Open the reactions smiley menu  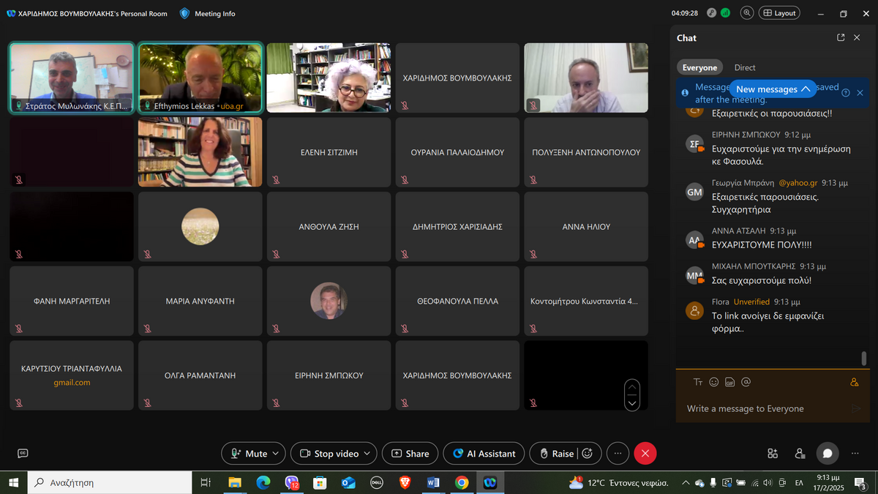(587, 454)
